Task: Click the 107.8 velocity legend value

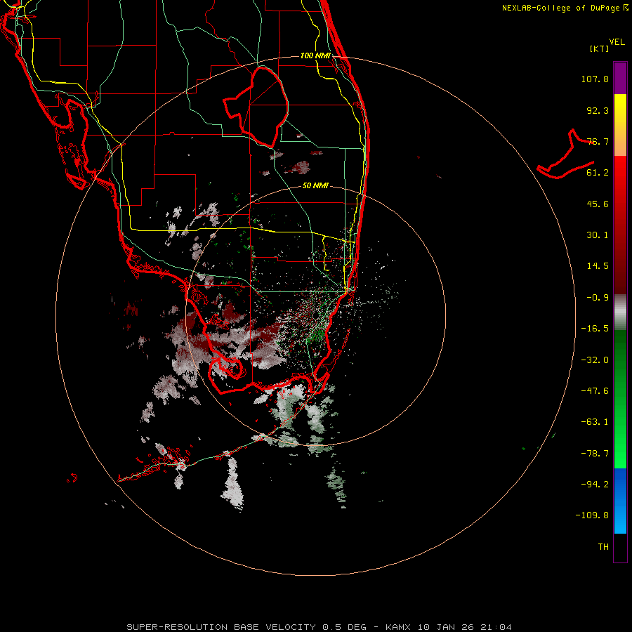Action: tap(595, 79)
